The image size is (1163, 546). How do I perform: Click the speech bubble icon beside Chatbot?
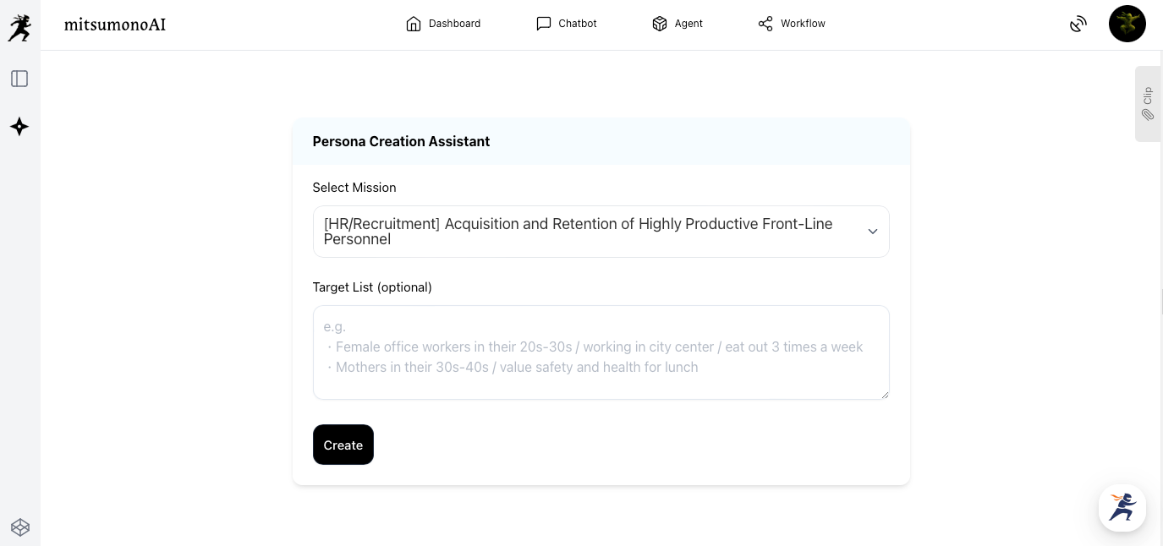[544, 24]
